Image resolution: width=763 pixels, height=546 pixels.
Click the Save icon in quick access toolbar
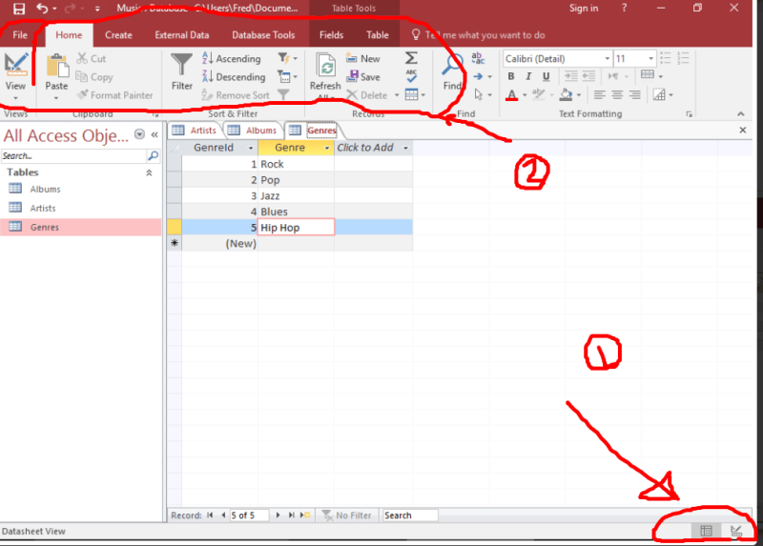tap(19, 9)
